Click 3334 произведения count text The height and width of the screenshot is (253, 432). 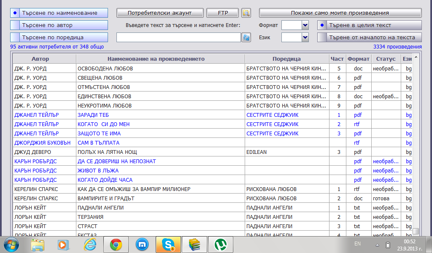click(x=397, y=47)
